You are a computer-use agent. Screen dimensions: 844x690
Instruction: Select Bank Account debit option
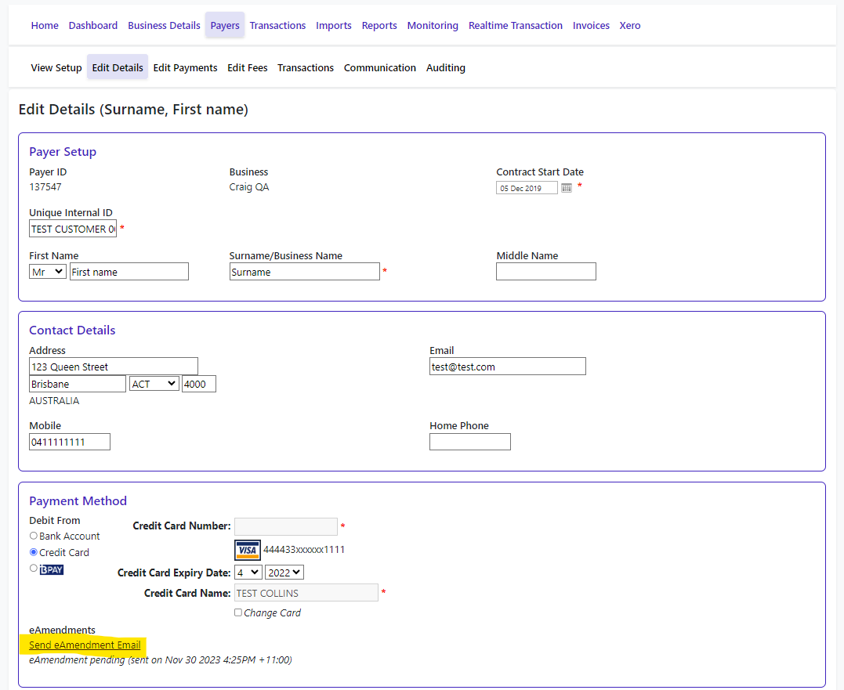[x=34, y=536]
